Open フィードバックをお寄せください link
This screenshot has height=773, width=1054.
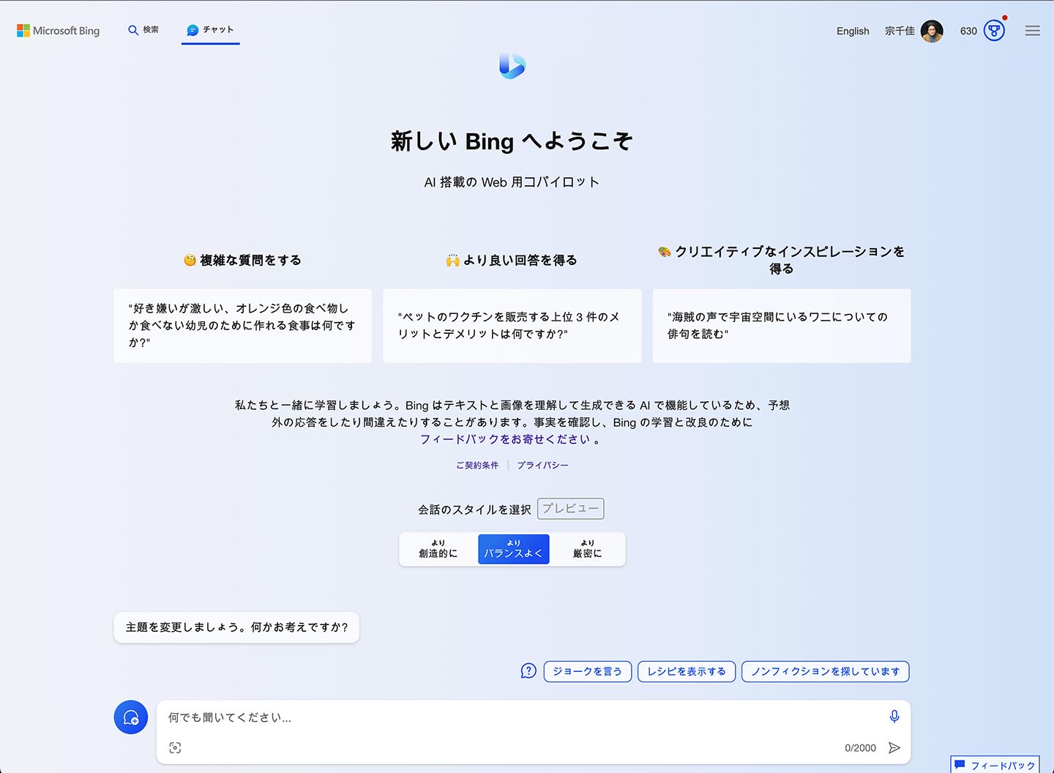(505, 439)
